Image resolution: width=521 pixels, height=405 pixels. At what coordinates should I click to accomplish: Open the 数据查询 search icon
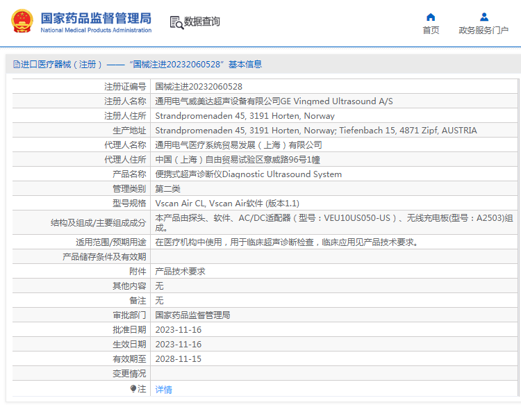(176, 23)
